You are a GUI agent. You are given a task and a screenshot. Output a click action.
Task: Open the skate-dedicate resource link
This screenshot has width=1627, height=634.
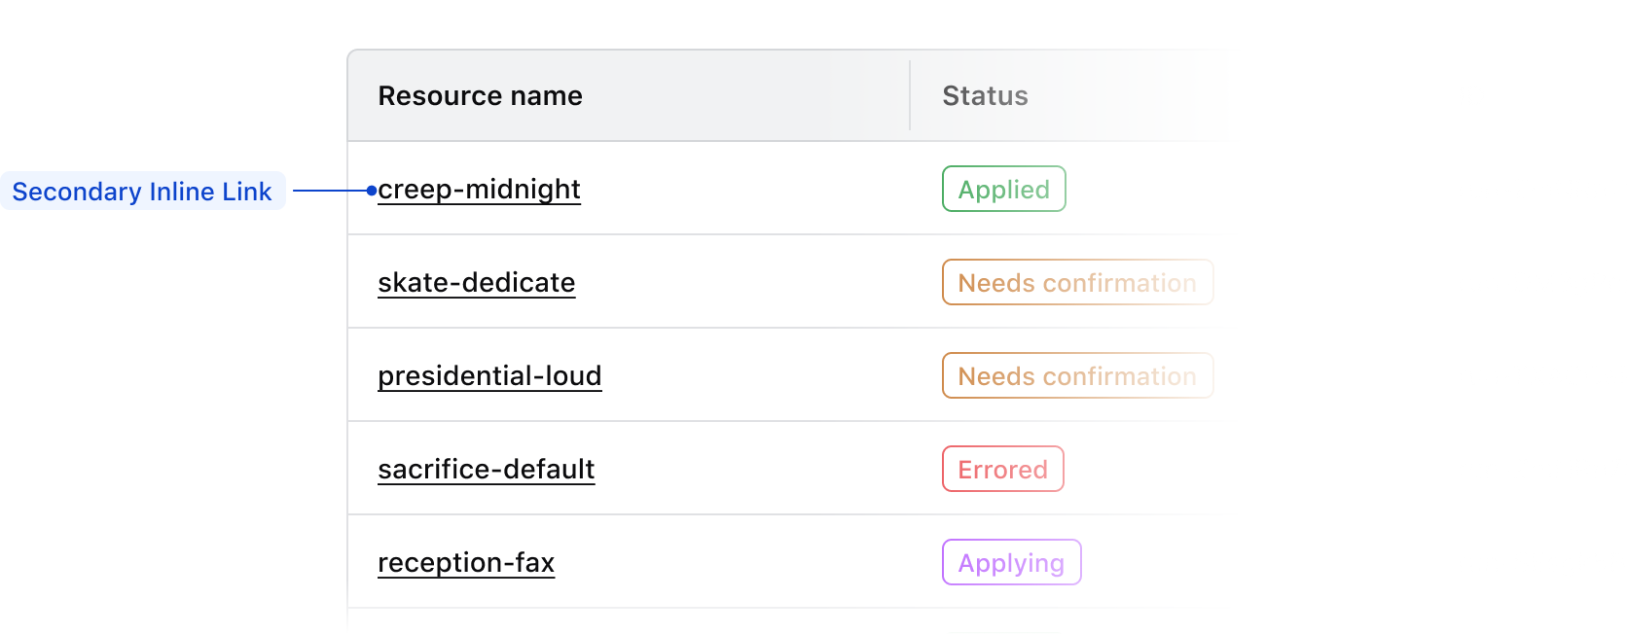point(476,283)
